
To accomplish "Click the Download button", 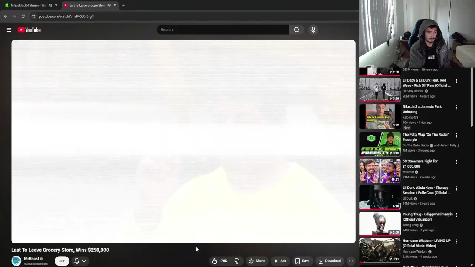I will coord(330,261).
